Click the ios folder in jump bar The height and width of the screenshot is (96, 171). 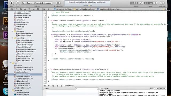click(76, 9)
